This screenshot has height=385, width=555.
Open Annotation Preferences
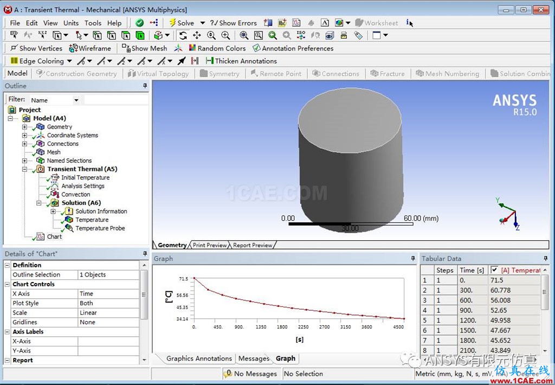[x=293, y=48]
